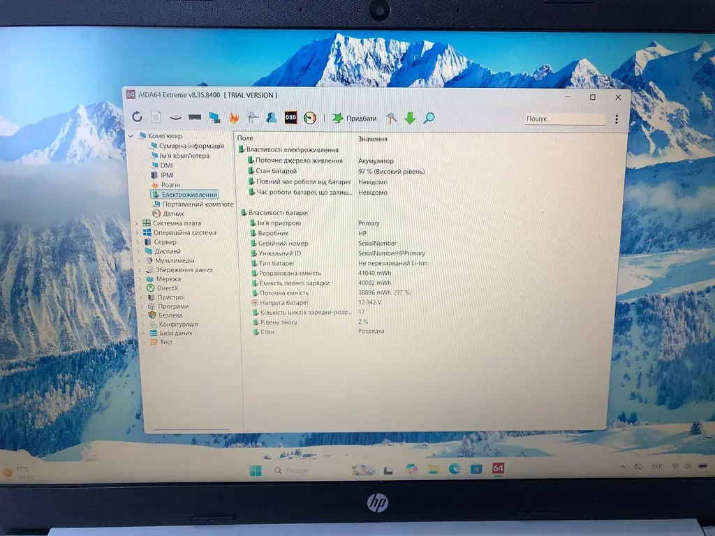Launch the system stability flame icon
The image size is (715, 536).
pyautogui.click(x=234, y=117)
